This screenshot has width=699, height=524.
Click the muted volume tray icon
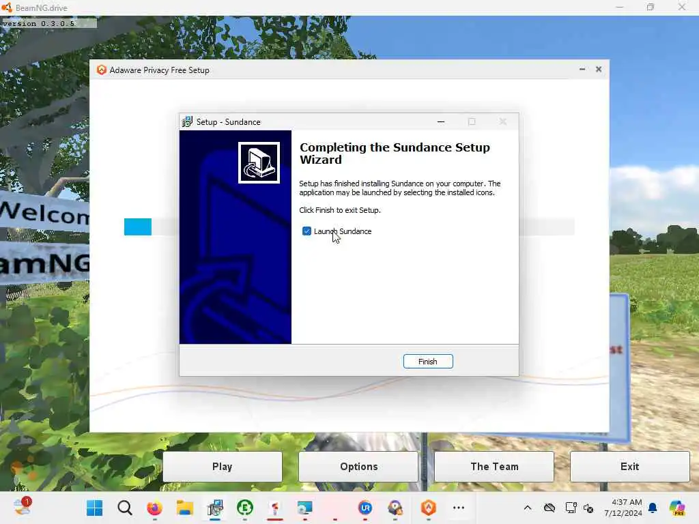[588, 508]
